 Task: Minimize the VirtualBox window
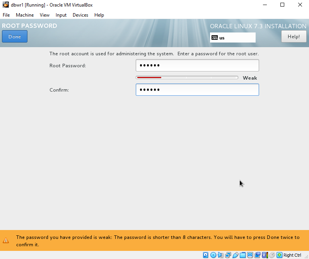(x=265, y=5)
